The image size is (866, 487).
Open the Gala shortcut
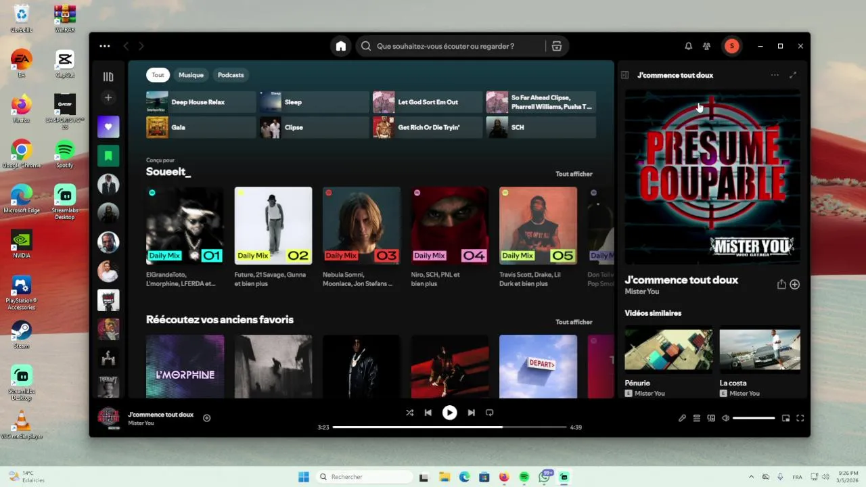tap(201, 127)
